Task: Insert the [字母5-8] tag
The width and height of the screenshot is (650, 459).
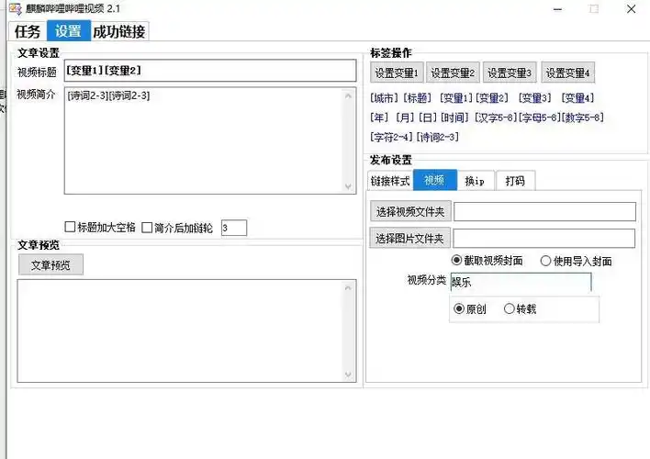Action: [x=540, y=118]
